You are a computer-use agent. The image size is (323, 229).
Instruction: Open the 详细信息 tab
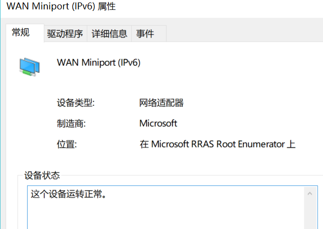(x=109, y=34)
